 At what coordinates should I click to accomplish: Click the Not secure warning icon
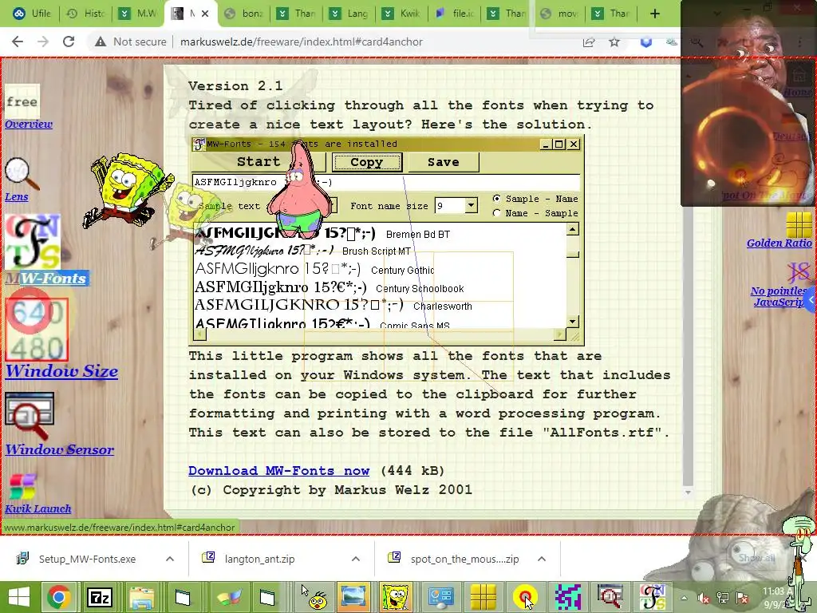click(x=101, y=42)
